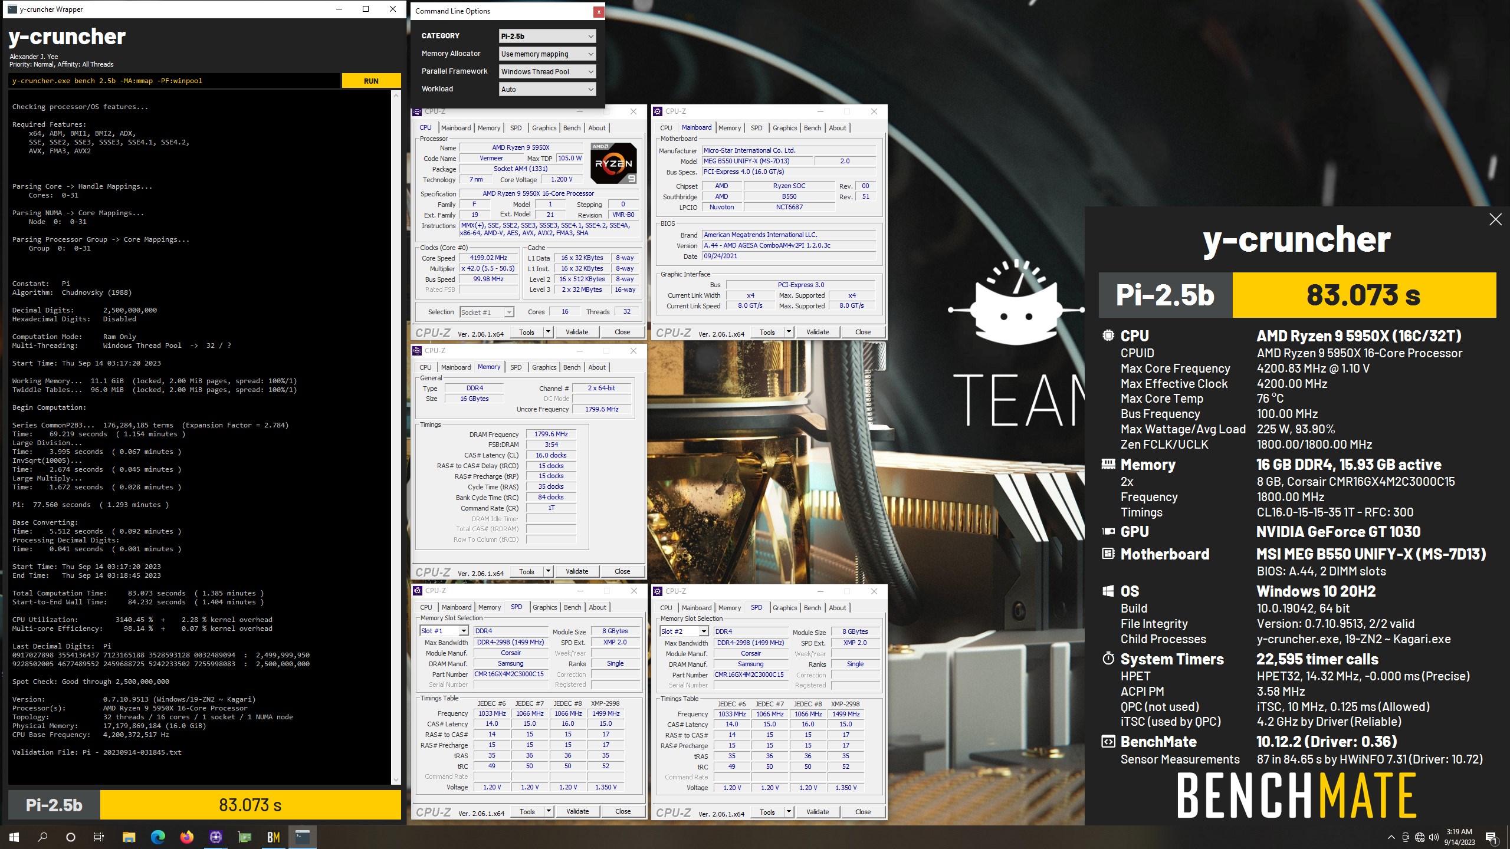
Task: Open Graphics tab in CPU-Z Mainboard window
Action: (x=784, y=128)
